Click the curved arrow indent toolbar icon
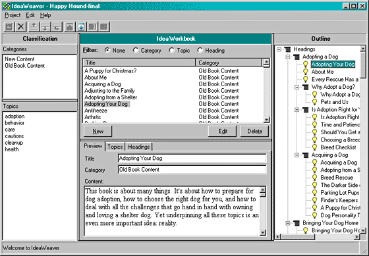Image resolution: width=369 pixels, height=256 pixels. [57, 27]
